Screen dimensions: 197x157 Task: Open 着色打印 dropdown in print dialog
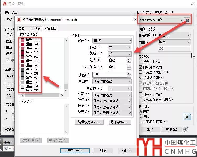pos(174,35)
